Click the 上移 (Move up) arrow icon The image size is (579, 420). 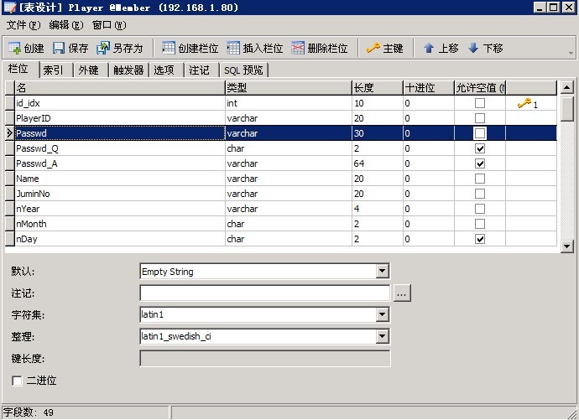pyautogui.click(x=429, y=49)
